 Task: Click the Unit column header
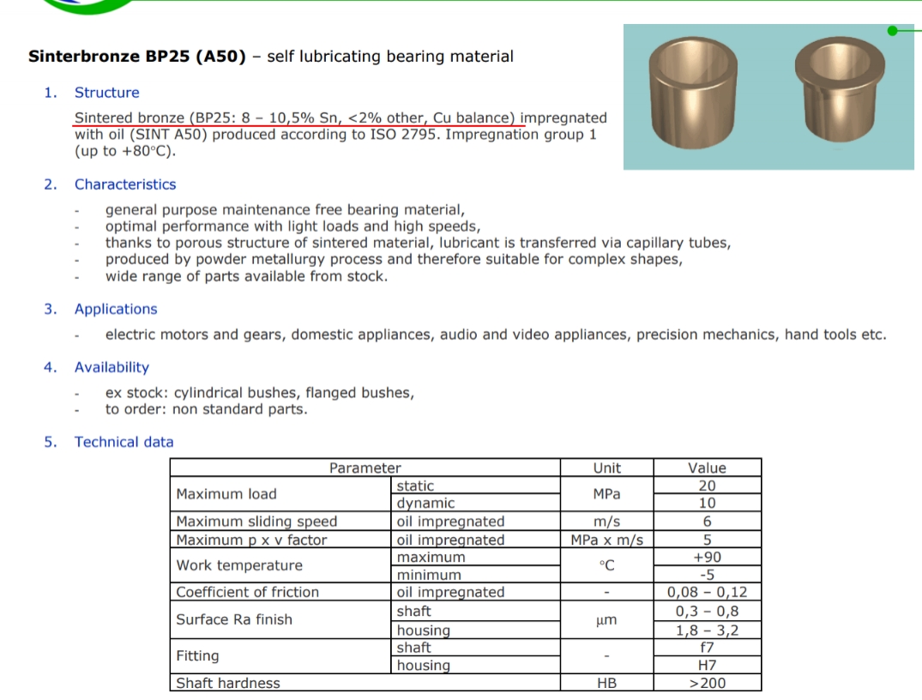[x=607, y=468]
